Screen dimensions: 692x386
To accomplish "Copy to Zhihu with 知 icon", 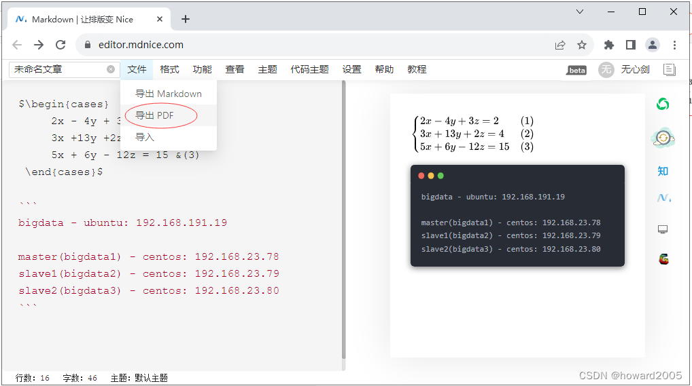I will point(663,171).
